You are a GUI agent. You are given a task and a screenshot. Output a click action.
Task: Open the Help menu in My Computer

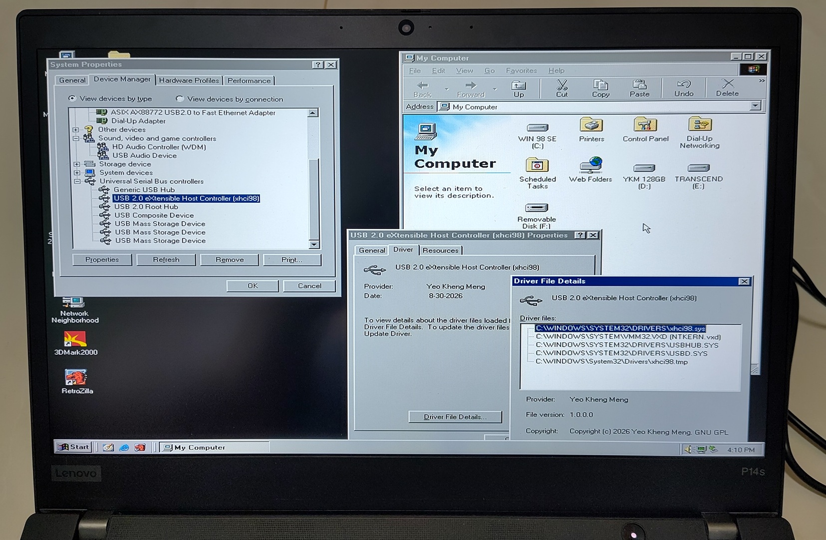point(556,70)
